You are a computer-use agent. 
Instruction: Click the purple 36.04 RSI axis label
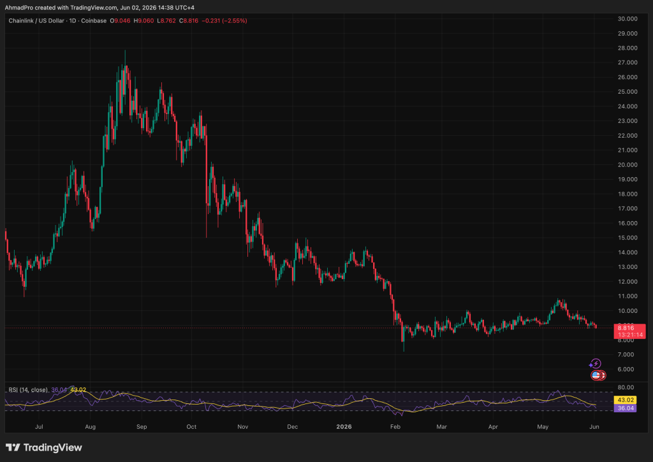click(626, 408)
